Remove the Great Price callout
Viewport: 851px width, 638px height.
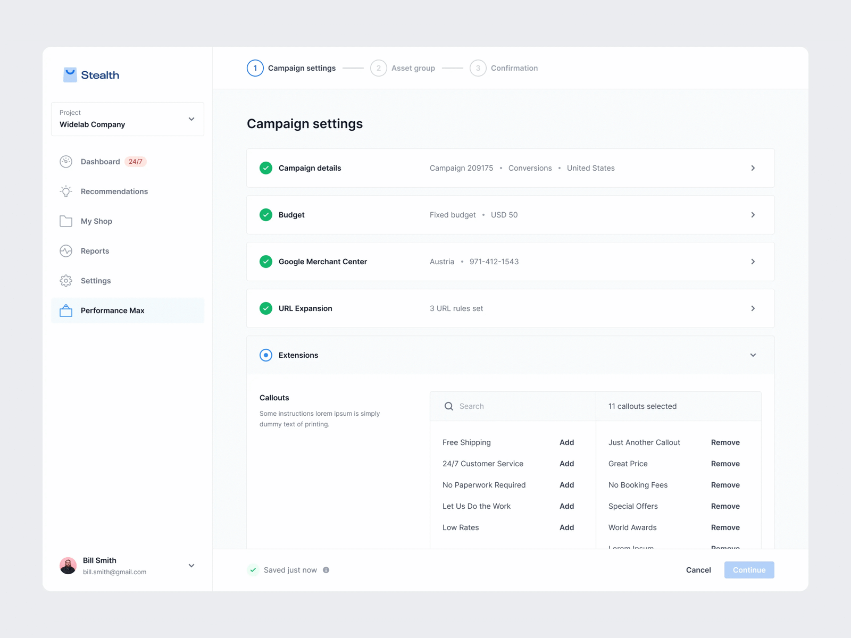[x=725, y=464]
